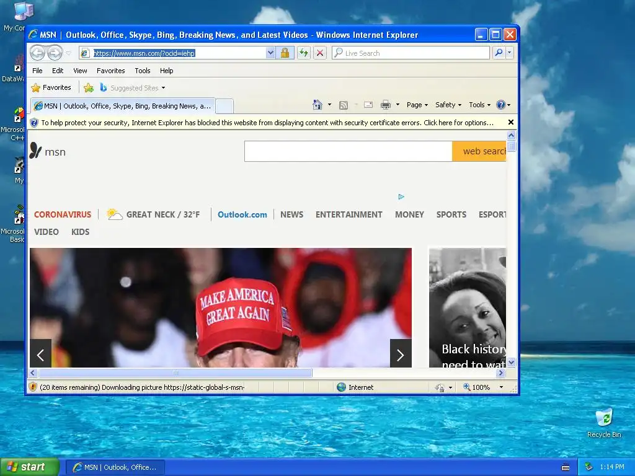This screenshot has width=635, height=476.
Task: Open the Tools menu in menu bar
Action: 143,71
